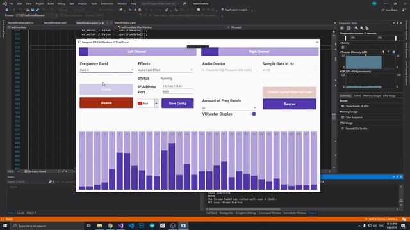The height and width of the screenshot is (230, 410).
Task: Open the blue VS Code taskbar icon
Action: click(x=131, y=226)
